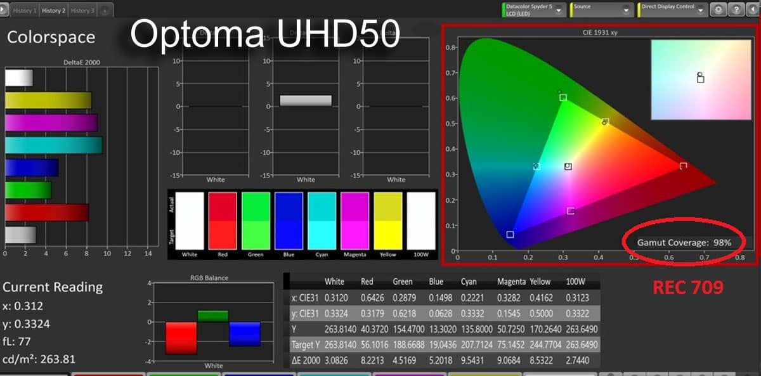761x376 pixels.
Task: Click the 207.7124 value in Target Y row
Action: pyautogui.click(x=477, y=345)
